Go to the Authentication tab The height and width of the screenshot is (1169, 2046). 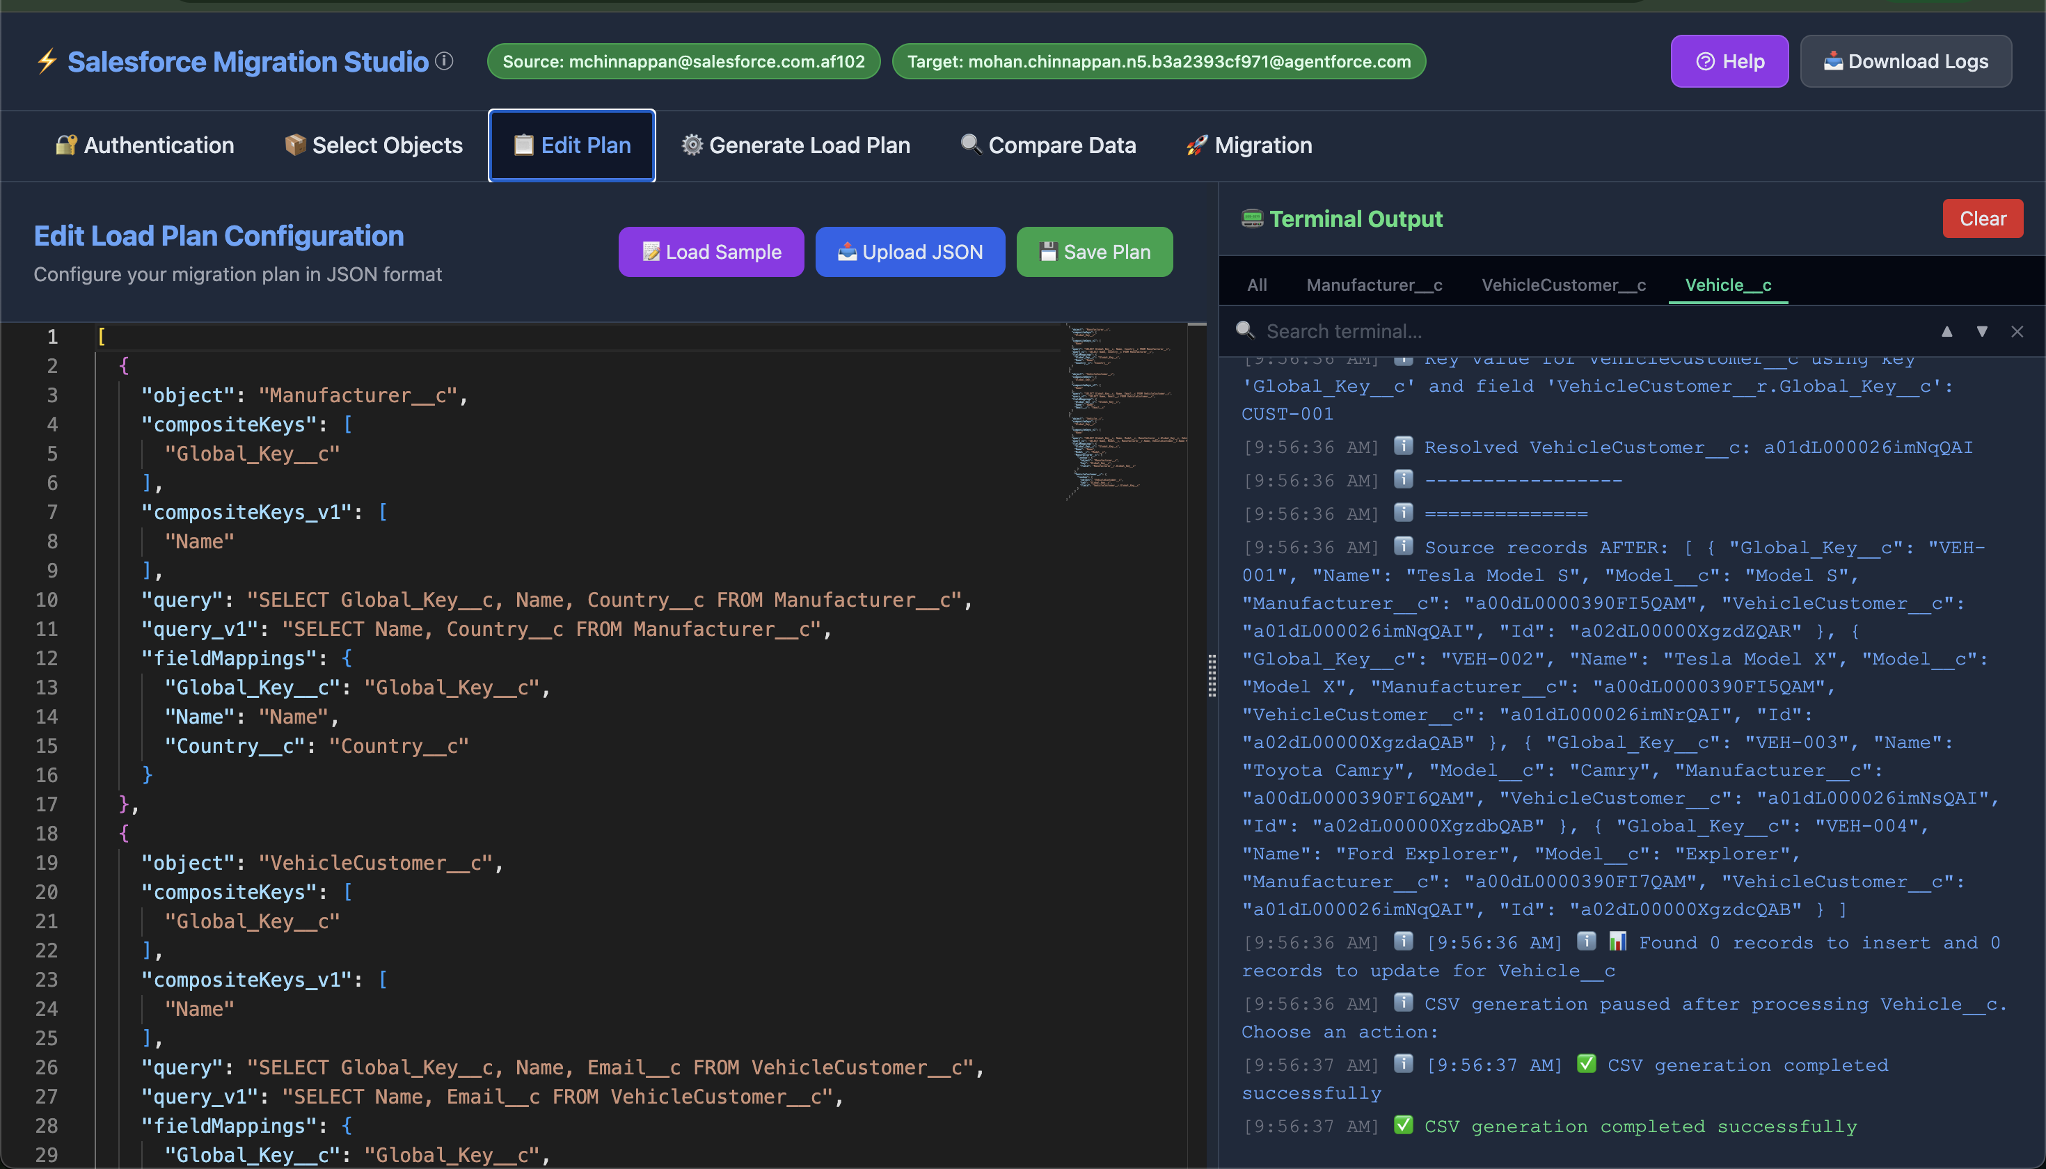coord(145,145)
